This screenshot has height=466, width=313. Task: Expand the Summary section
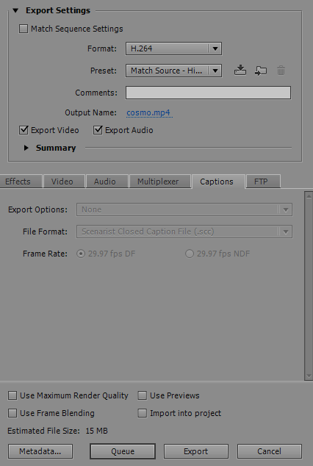pyautogui.click(x=26, y=148)
